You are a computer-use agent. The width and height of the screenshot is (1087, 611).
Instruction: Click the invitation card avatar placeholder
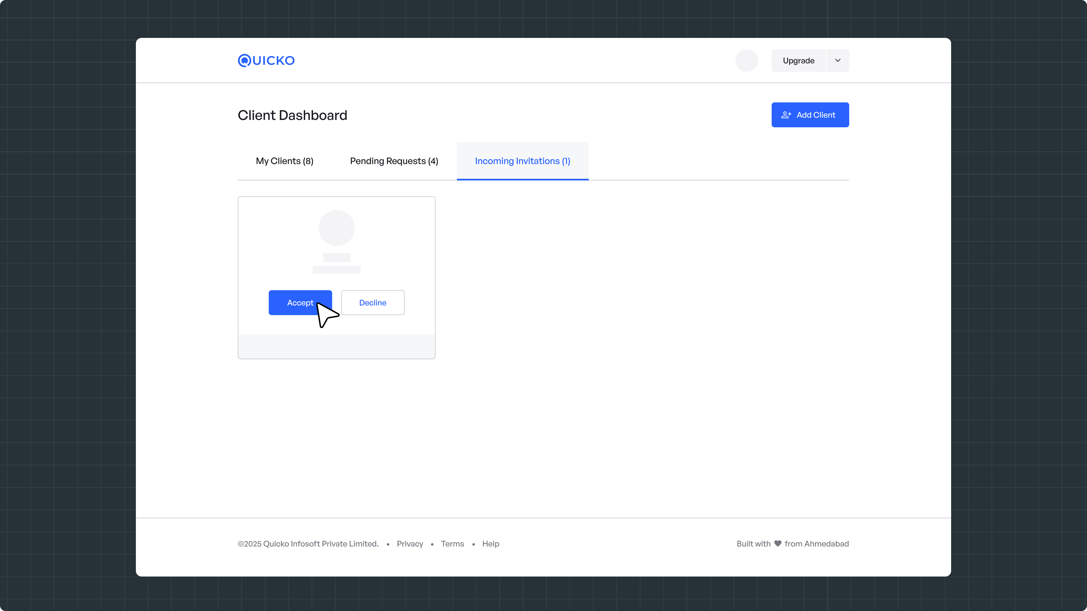click(336, 228)
